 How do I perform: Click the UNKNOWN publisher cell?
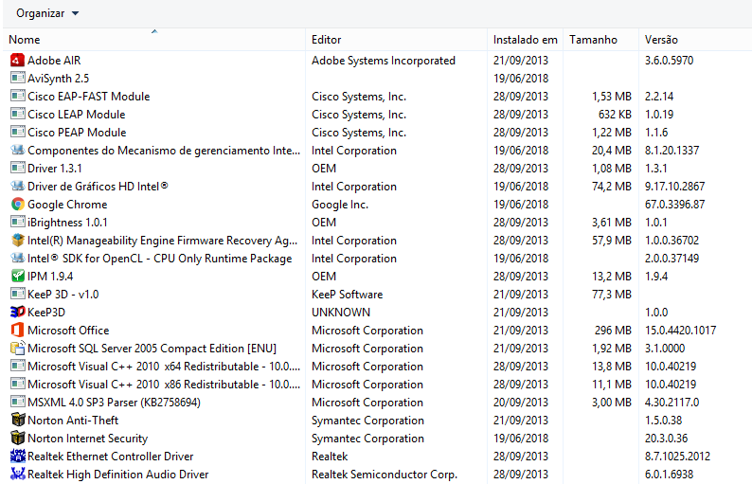[x=341, y=313]
